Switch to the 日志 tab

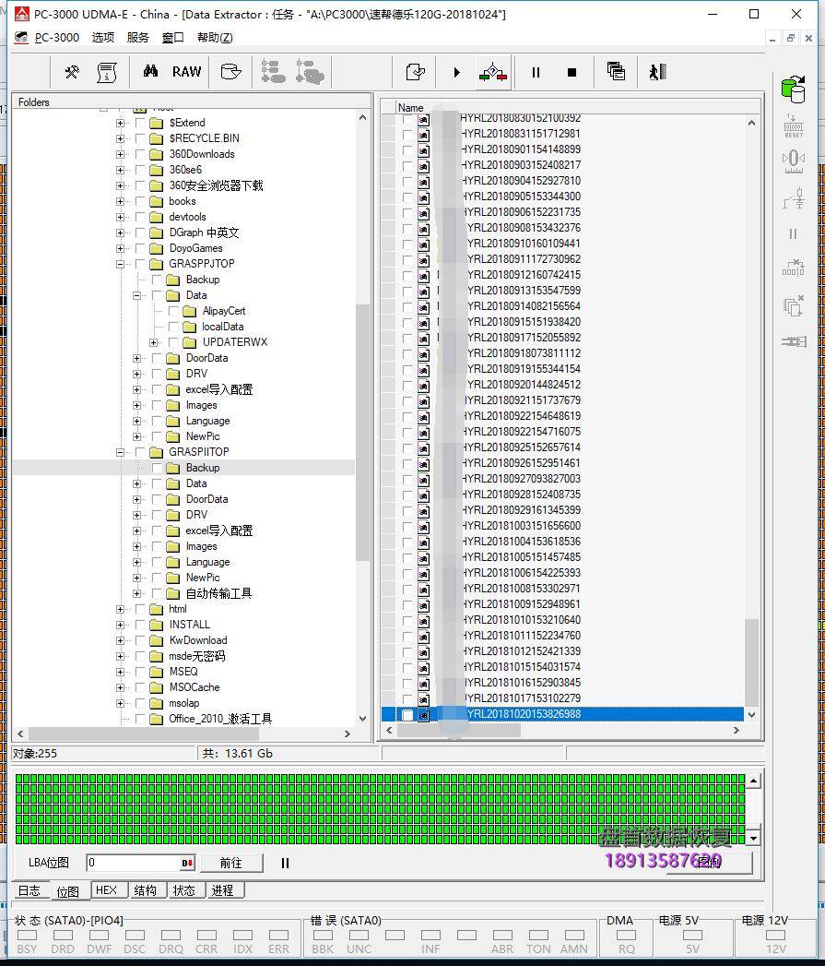pyautogui.click(x=29, y=890)
